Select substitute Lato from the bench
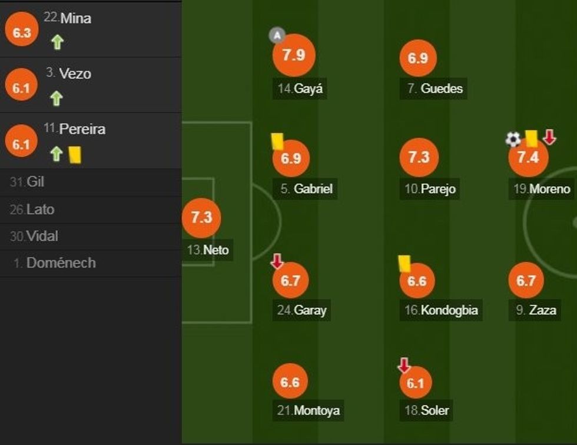The height and width of the screenshot is (445, 577). coord(40,210)
